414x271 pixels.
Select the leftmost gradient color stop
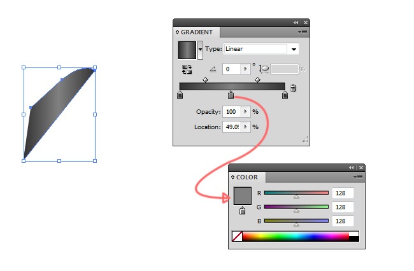pos(180,95)
